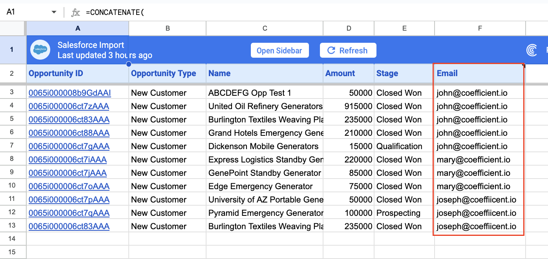
Task: Open opportunity link 0065i000006ct7pAAA
Action: click(x=69, y=200)
